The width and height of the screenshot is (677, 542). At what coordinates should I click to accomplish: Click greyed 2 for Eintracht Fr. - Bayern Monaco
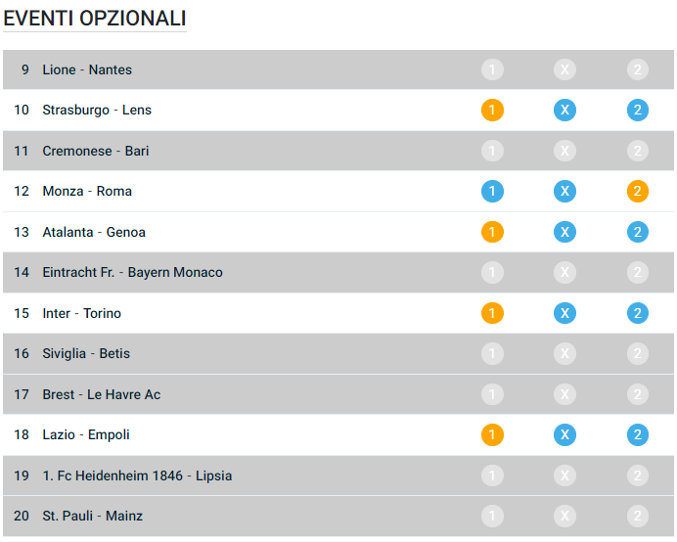click(638, 273)
